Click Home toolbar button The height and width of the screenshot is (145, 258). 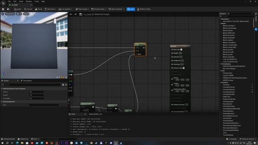click(x=39, y=9)
